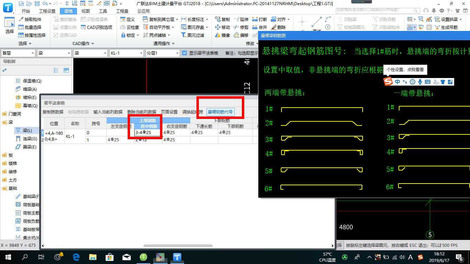Click the navigation tree list view icon
470x264 pixels.
[56, 70]
